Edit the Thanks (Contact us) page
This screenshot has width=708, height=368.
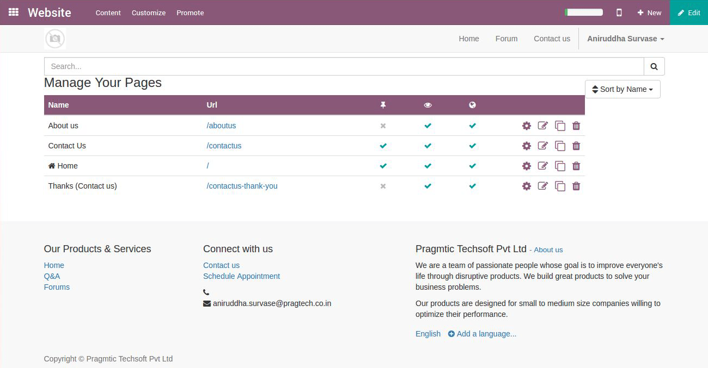tap(543, 186)
